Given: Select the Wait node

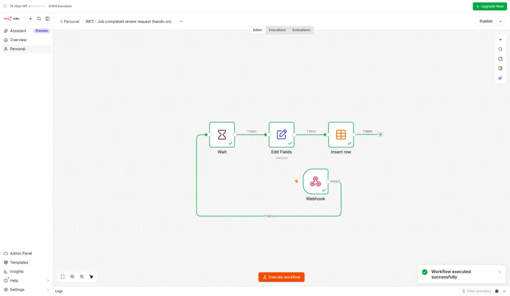Looking at the screenshot, I should pyautogui.click(x=222, y=135).
